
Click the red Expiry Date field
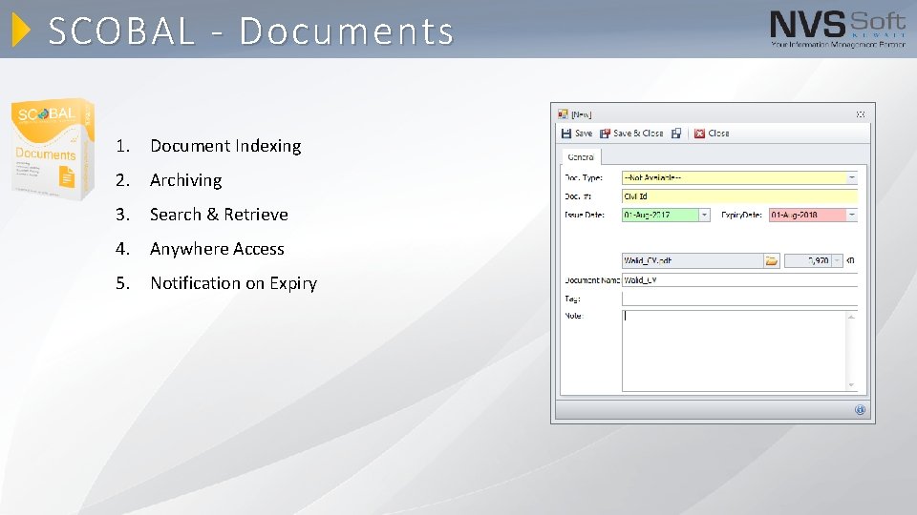coord(807,215)
